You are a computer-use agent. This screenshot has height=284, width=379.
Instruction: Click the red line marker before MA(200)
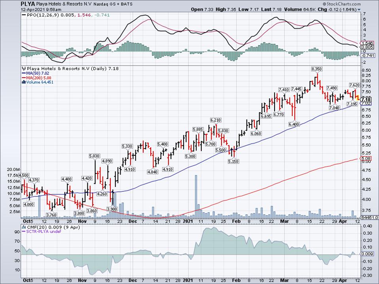tap(24, 78)
